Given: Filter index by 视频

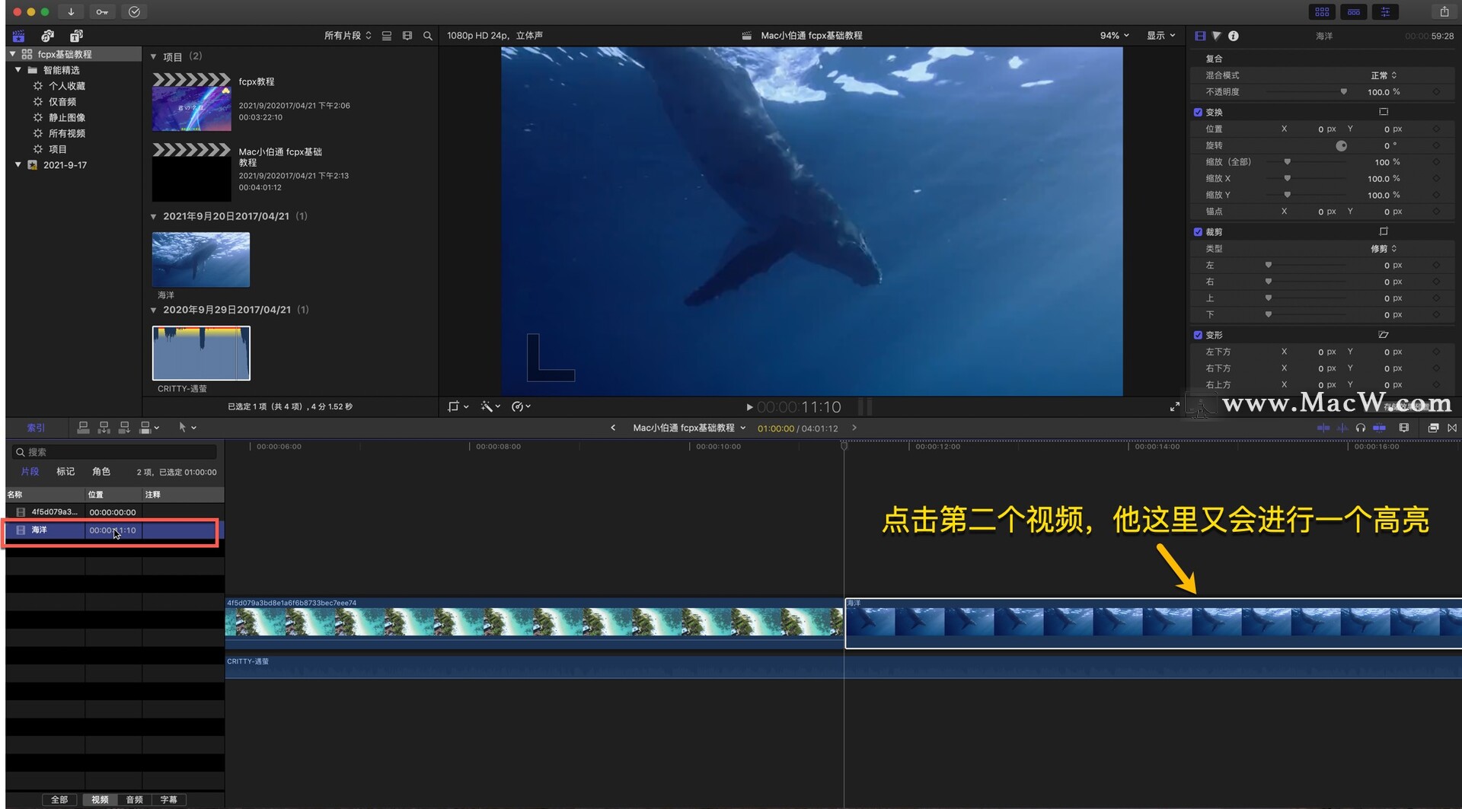Looking at the screenshot, I should tap(101, 800).
